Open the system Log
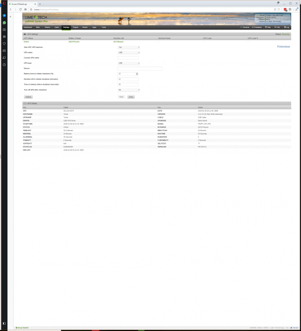 [286, 27]
